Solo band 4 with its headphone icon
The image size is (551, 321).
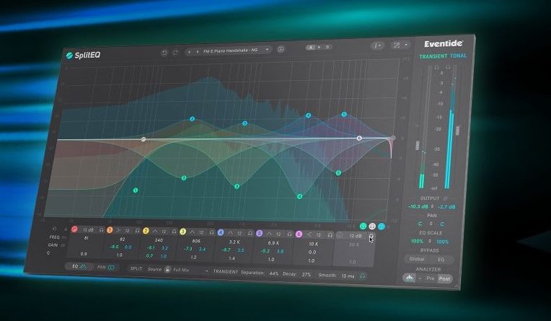pos(250,233)
